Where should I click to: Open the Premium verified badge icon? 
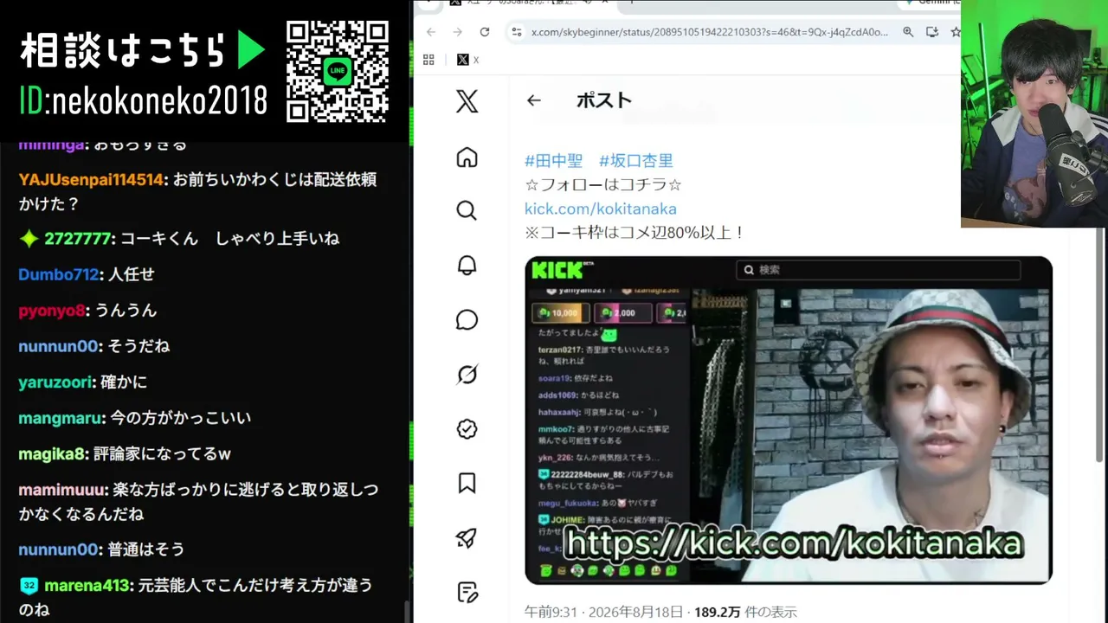467,429
